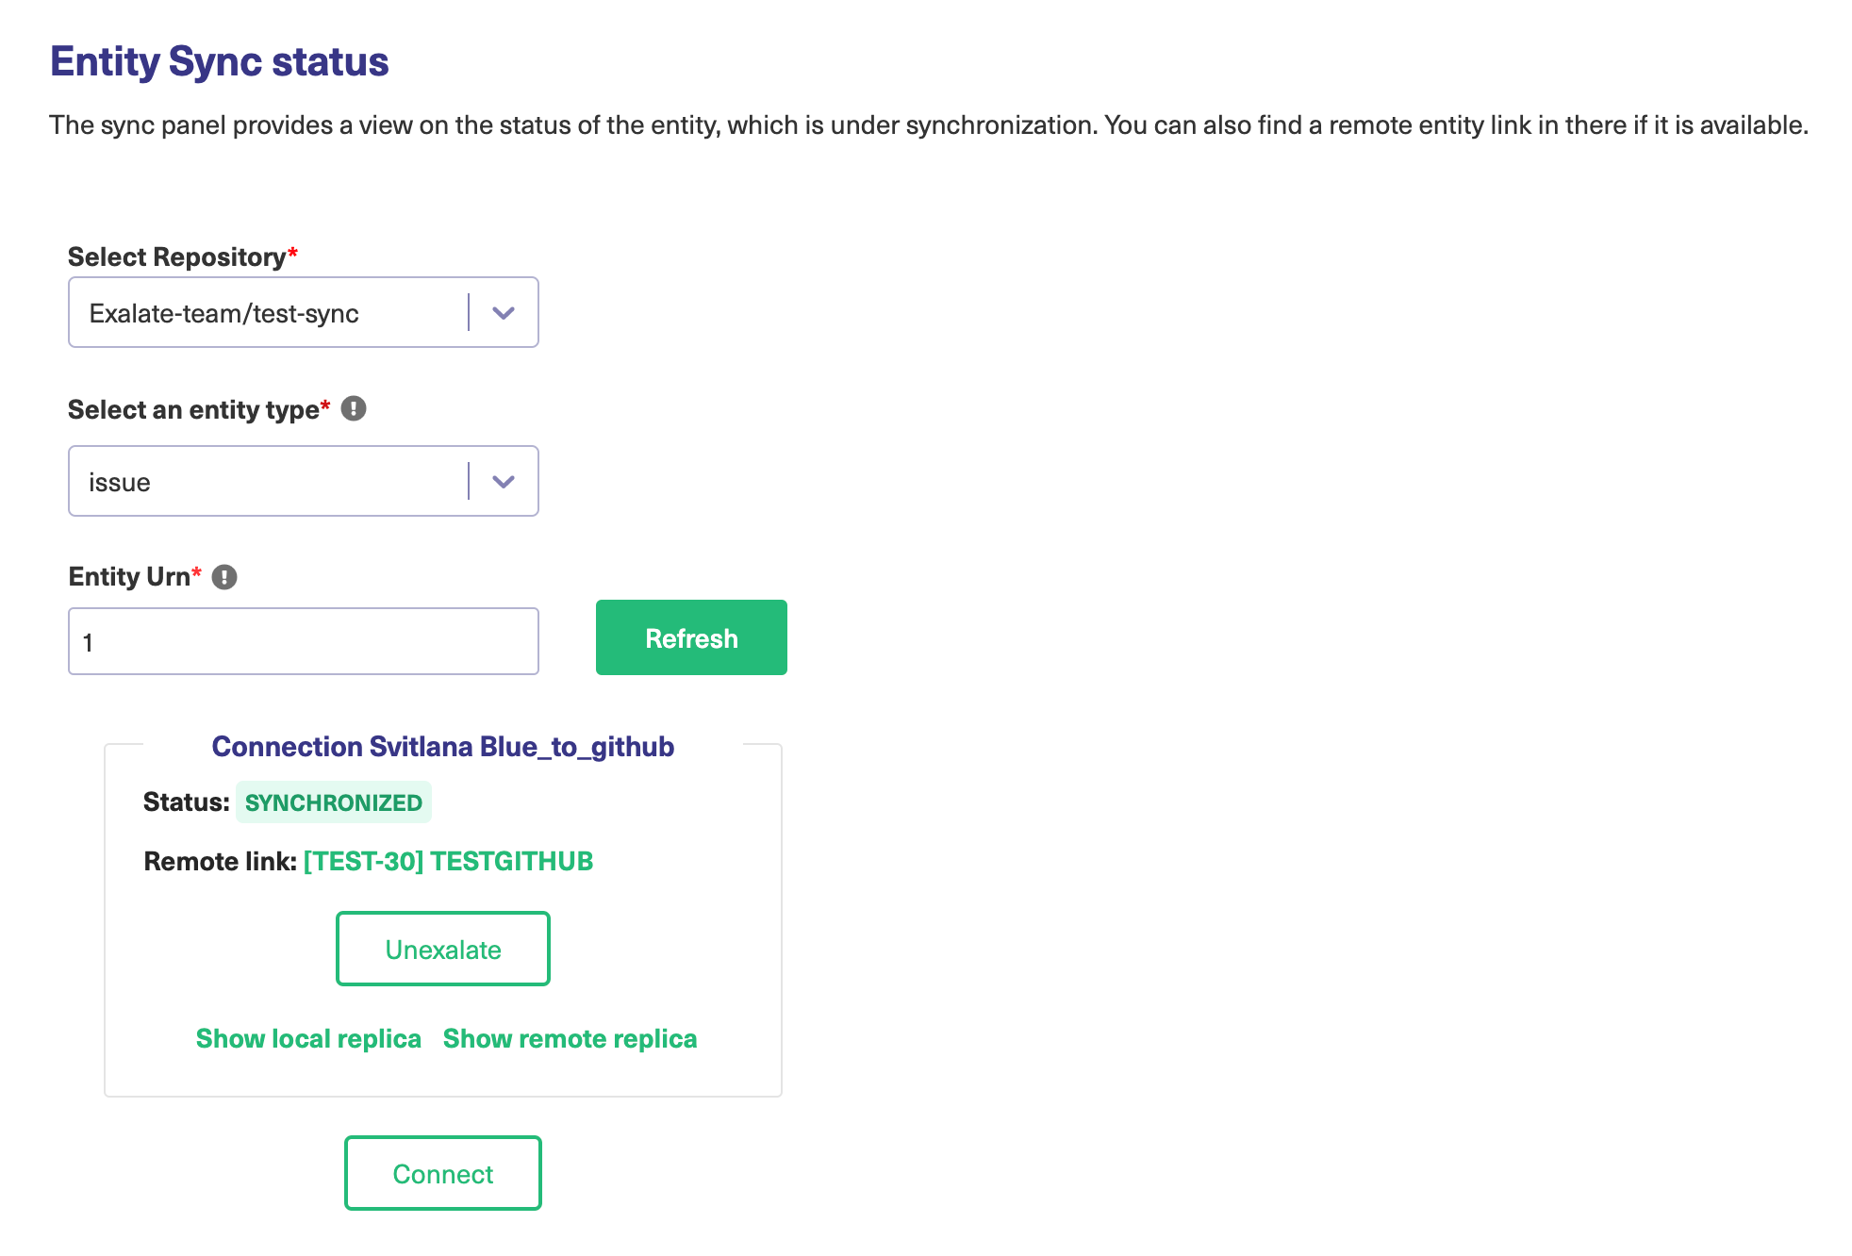The image size is (1852, 1256).
Task: Focus the Entity Urn input field
Action: tap(303, 642)
